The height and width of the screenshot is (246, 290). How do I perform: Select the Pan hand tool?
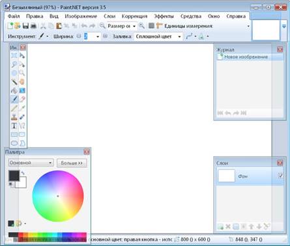pyautogui.click(x=22, y=82)
